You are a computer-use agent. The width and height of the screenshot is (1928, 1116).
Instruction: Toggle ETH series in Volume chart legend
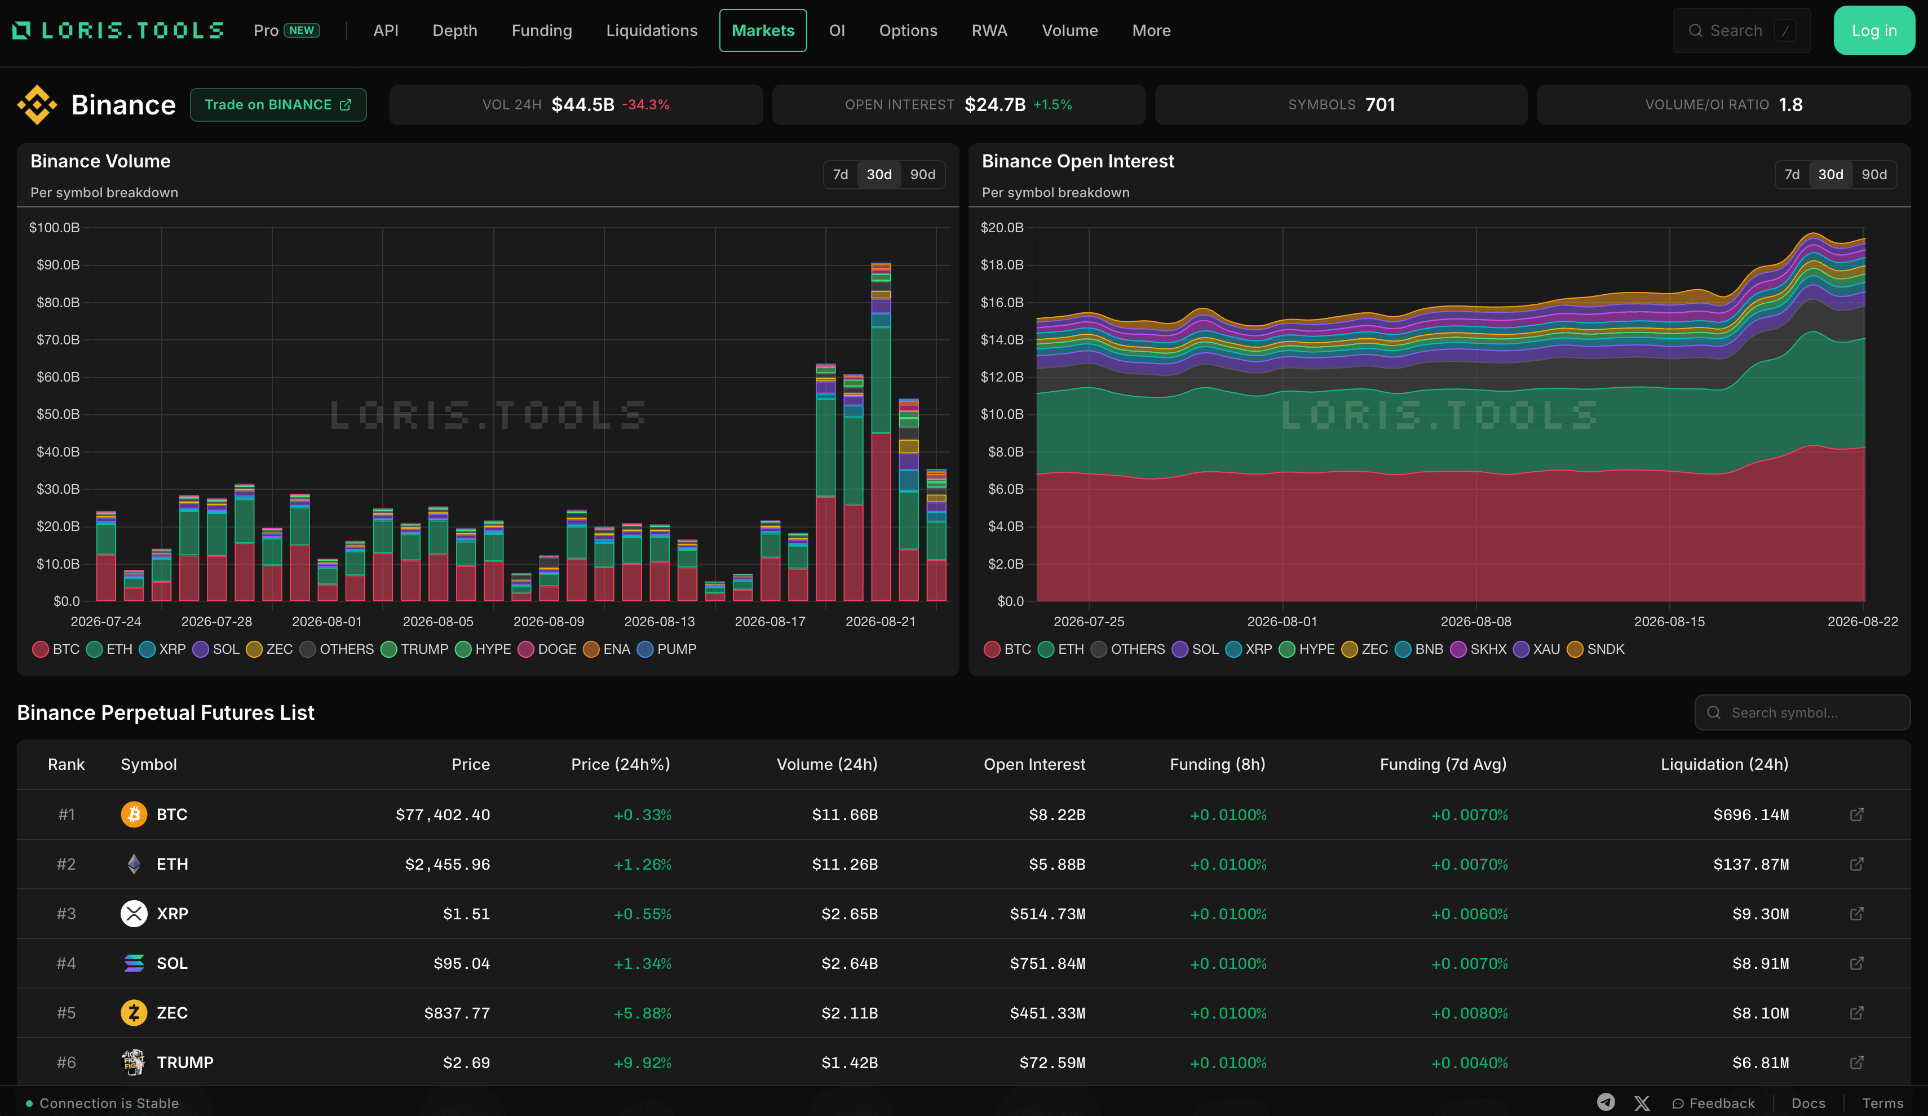point(109,649)
